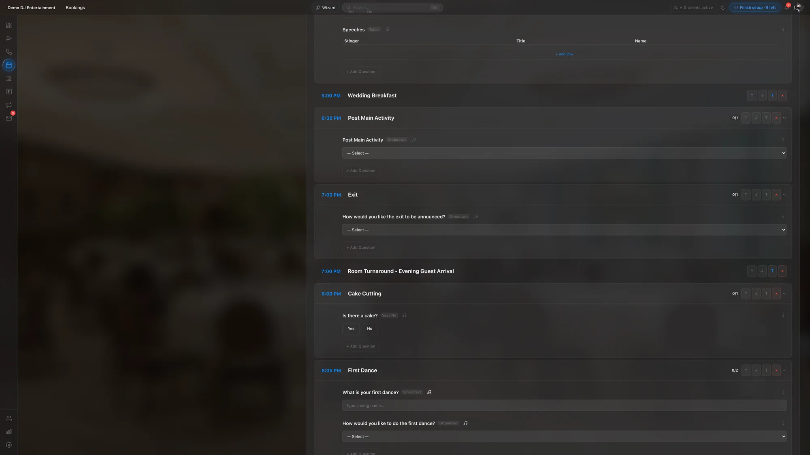Click the music note icon beside Speeches

pos(387,30)
